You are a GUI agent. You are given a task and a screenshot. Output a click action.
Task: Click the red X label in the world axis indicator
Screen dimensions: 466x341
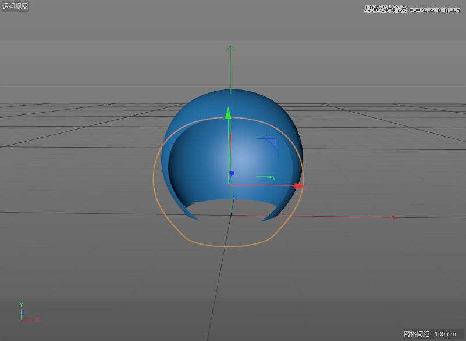pyautogui.click(x=37, y=319)
